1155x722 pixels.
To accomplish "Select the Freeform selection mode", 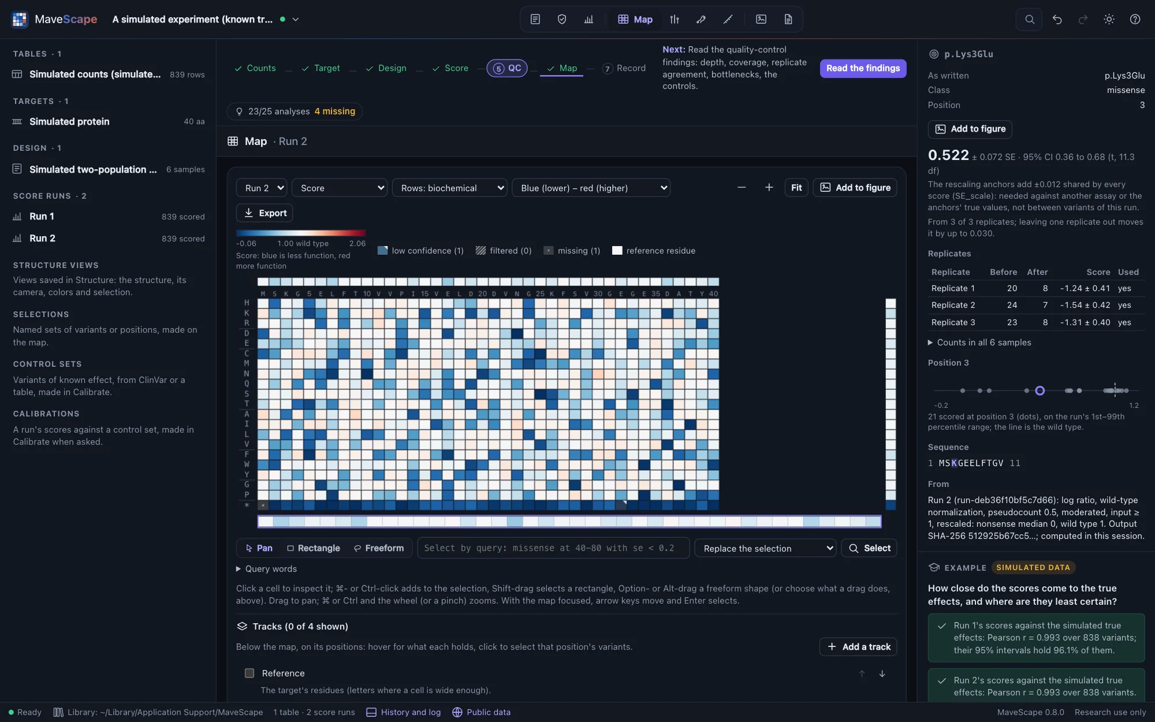I will pos(379,548).
